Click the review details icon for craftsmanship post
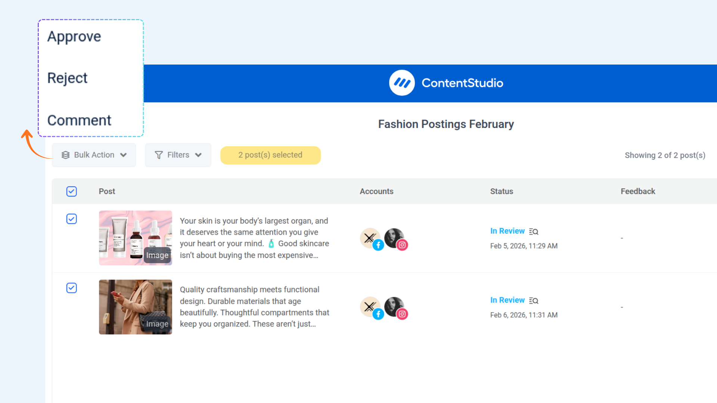 [x=534, y=301]
